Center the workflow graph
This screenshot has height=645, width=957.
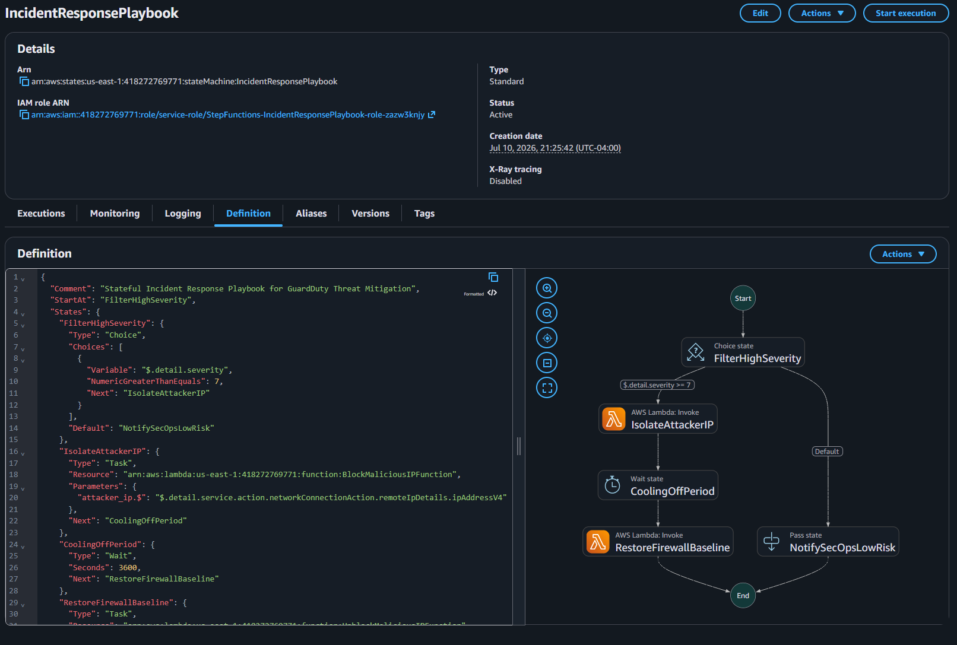(x=547, y=338)
